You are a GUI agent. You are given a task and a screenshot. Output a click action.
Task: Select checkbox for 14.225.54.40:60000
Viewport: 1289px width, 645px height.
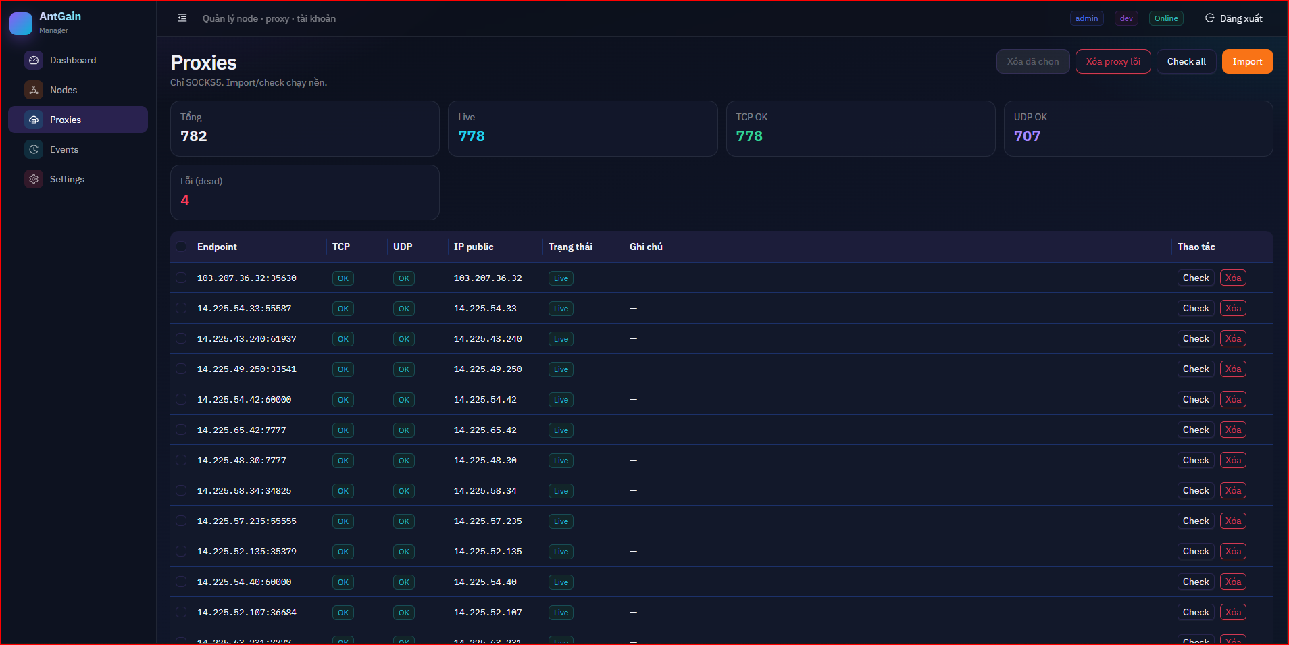click(x=181, y=582)
